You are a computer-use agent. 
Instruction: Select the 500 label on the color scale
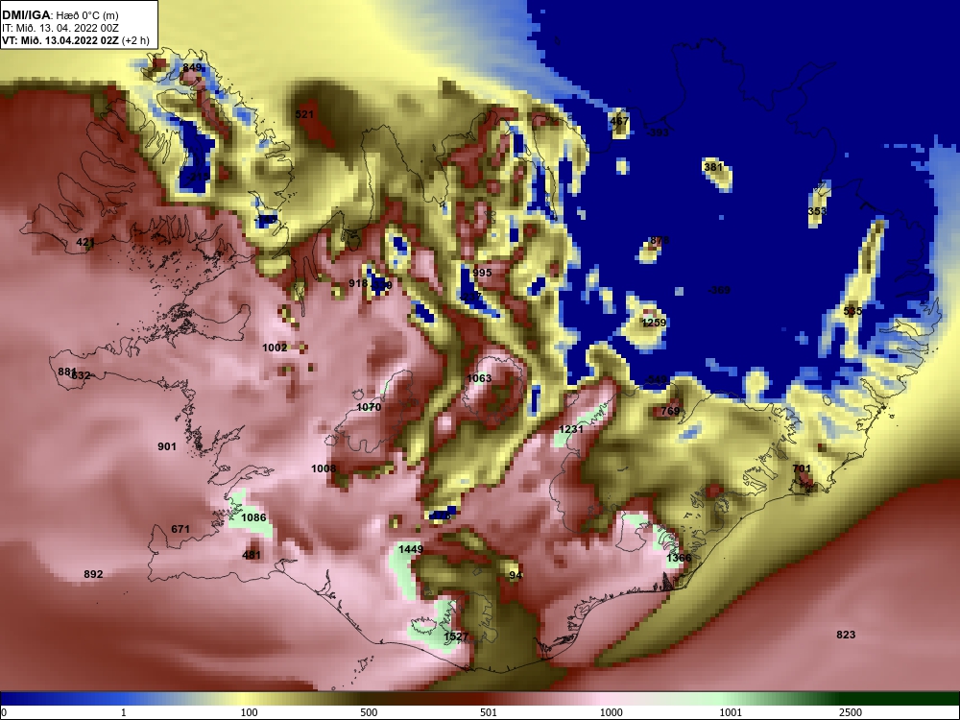click(x=370, y=712)
